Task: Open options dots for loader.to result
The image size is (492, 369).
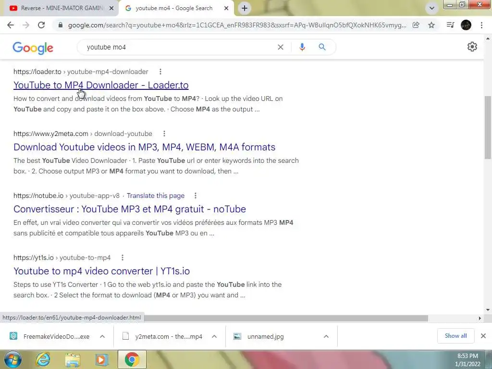Action: [160, 72]
